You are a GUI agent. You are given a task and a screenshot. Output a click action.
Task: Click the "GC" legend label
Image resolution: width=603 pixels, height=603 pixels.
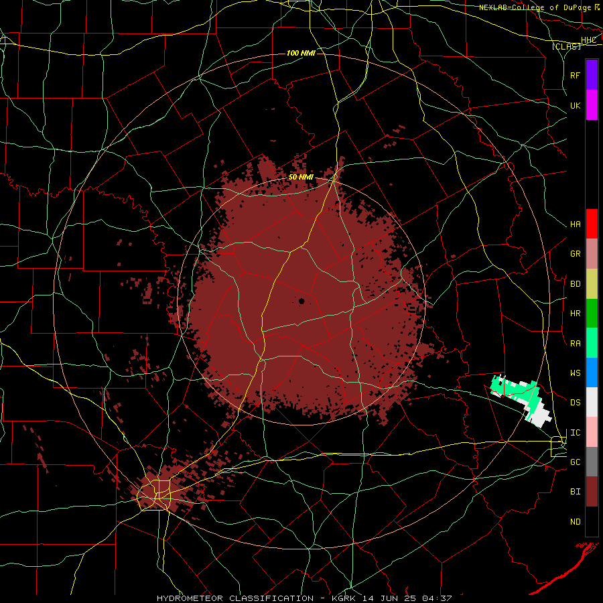[x=575, y=462]
